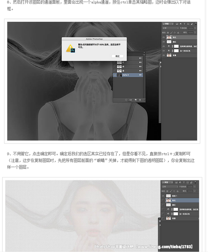Select the 锐化 layer thumbnail in step 8 screenshot

click(x=169, y=37)
